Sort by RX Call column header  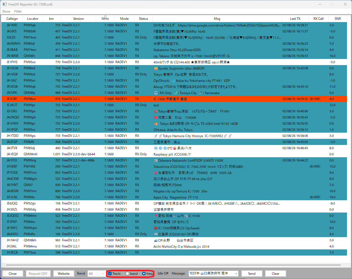(x=319, y=19)
